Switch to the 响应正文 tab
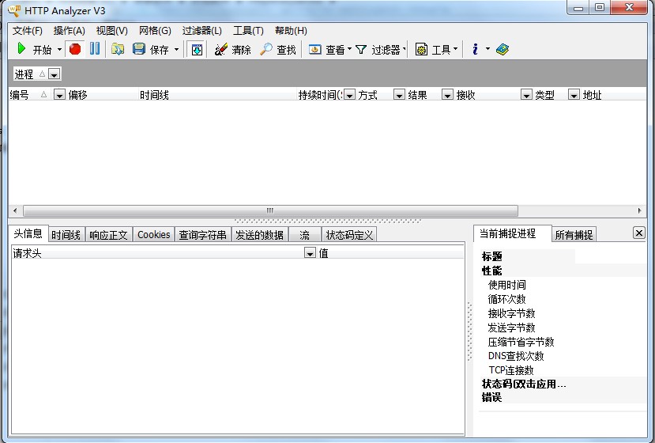Viewport: 655px width, 443px height. 108,235
